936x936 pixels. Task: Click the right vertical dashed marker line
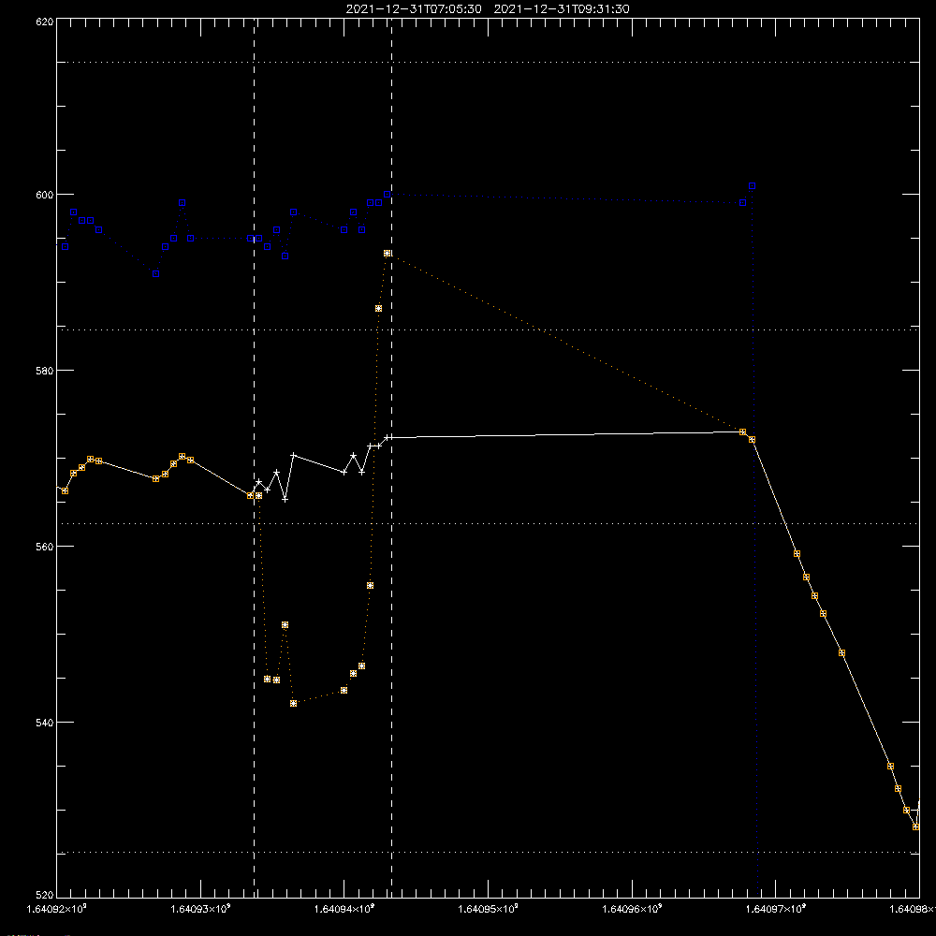point(391,457)
